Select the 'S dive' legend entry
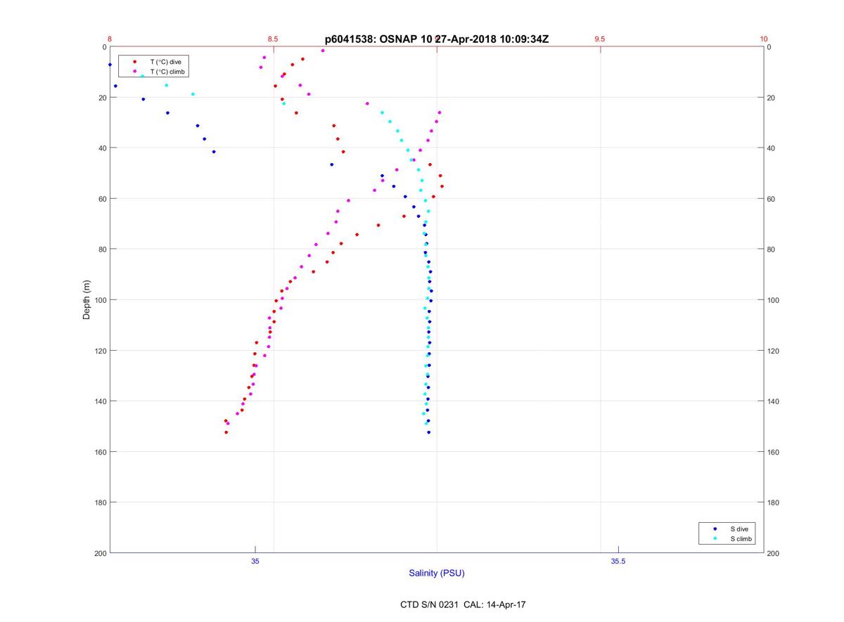Screen dimensions: 844x622 pyautogui.click(x=739, y=529)
